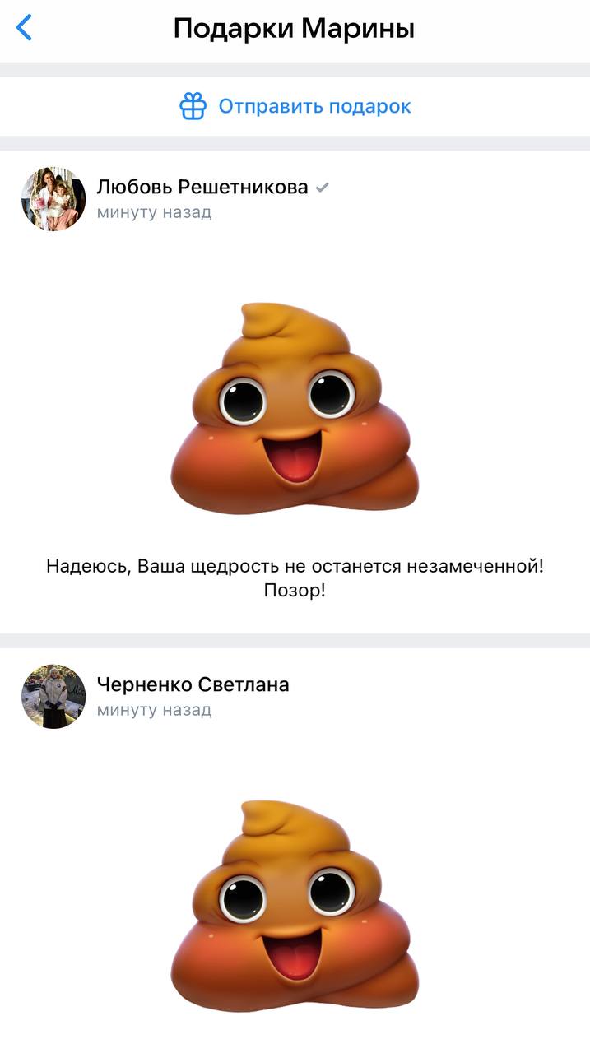Tap минуту назад under Черненко Светлана
590x1053 pixels.
click(x=154, y=710)
